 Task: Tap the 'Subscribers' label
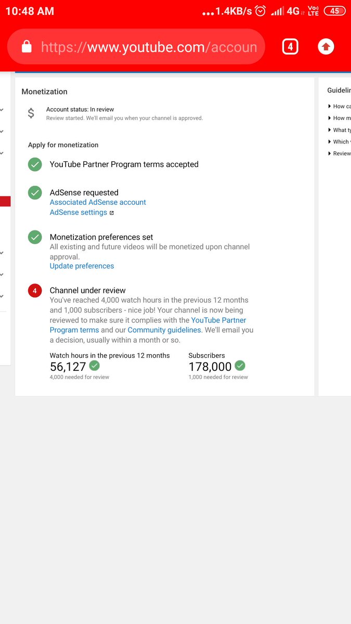207,356
